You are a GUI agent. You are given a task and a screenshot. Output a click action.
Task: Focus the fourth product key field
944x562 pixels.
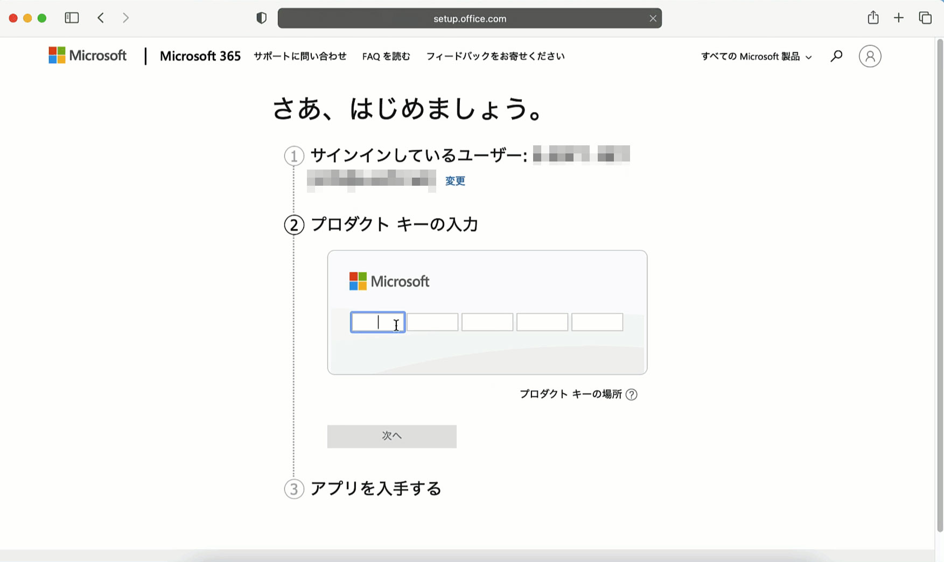pyautogui.click(x=542, y=322)
